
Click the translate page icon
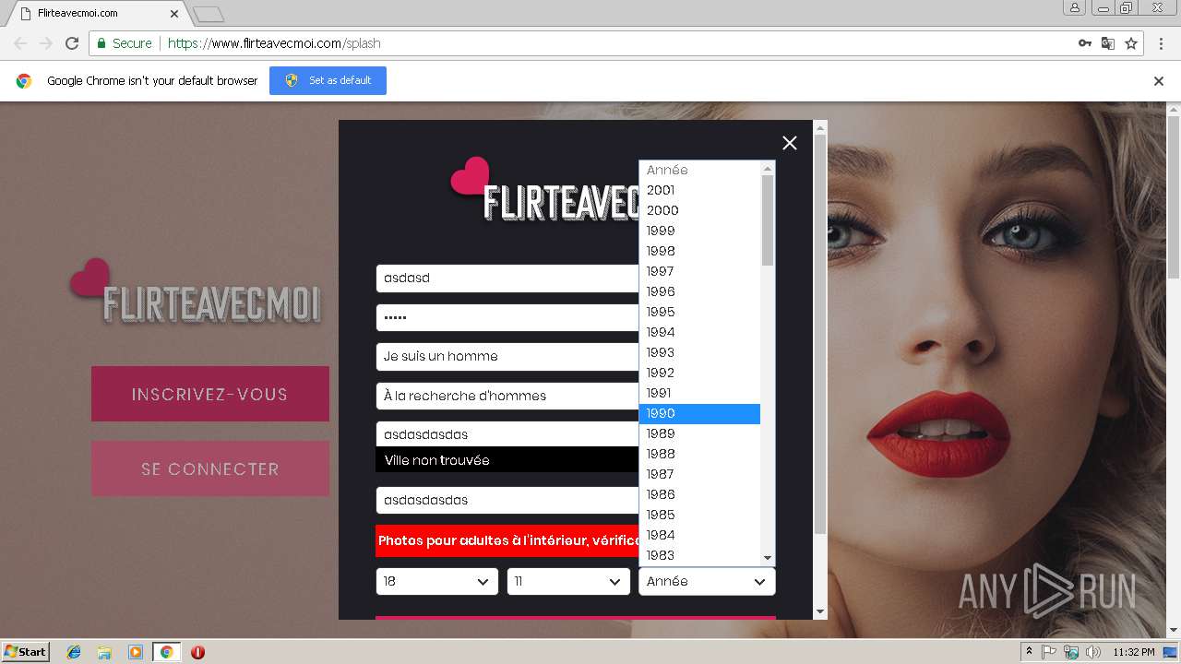(1108, 43)
